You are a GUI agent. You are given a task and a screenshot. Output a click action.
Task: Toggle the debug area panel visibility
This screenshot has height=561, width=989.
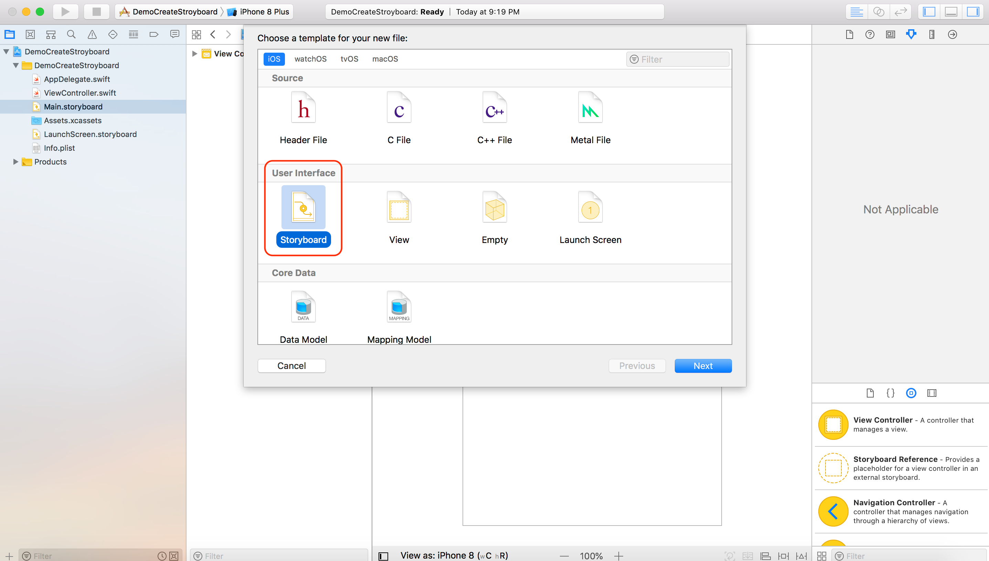pos(950,12)
